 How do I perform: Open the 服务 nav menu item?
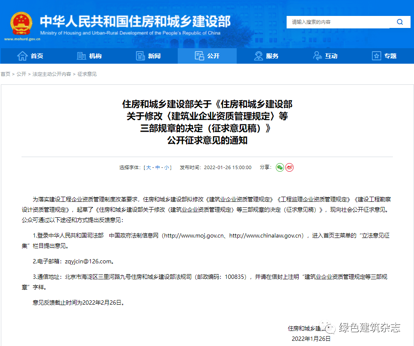(266, 56)
